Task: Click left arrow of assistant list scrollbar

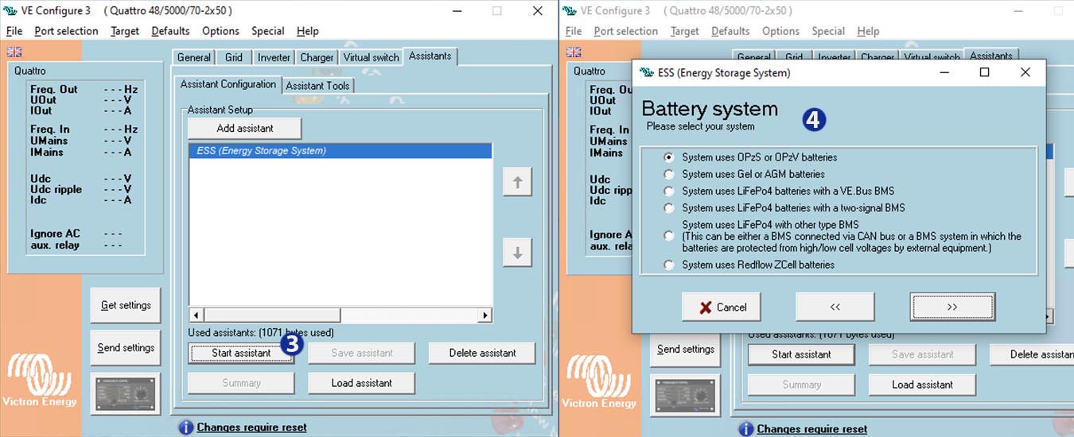Action: click(x=197, y=315)
